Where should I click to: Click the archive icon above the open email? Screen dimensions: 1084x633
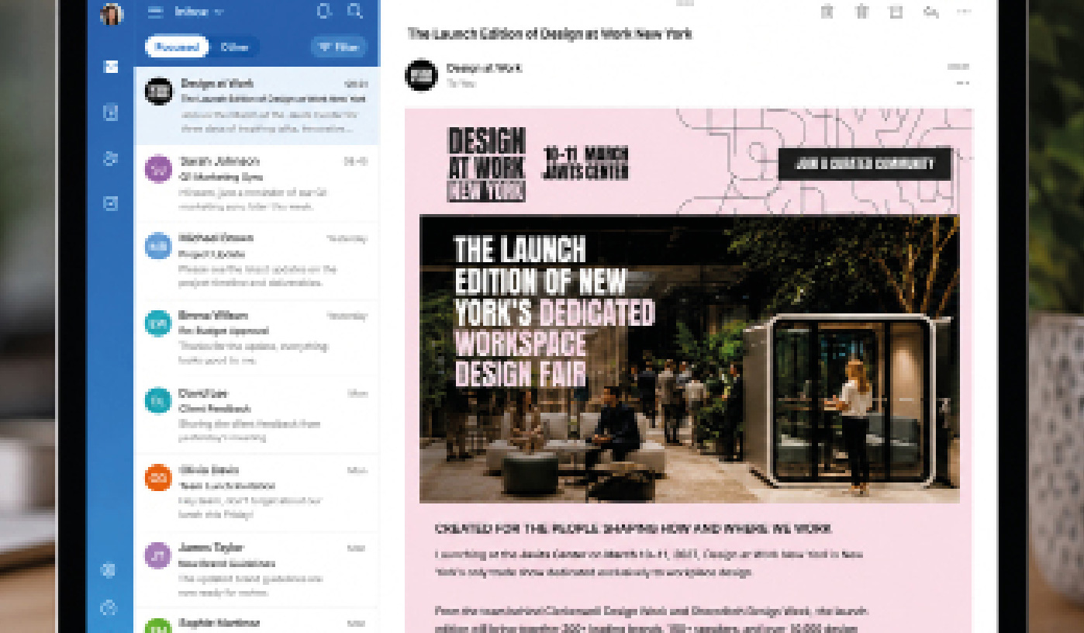coord(827,11)
